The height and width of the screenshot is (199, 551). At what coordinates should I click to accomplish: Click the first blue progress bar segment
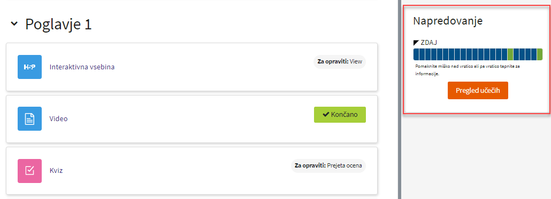pyautogui.click(x=416, y=54)
